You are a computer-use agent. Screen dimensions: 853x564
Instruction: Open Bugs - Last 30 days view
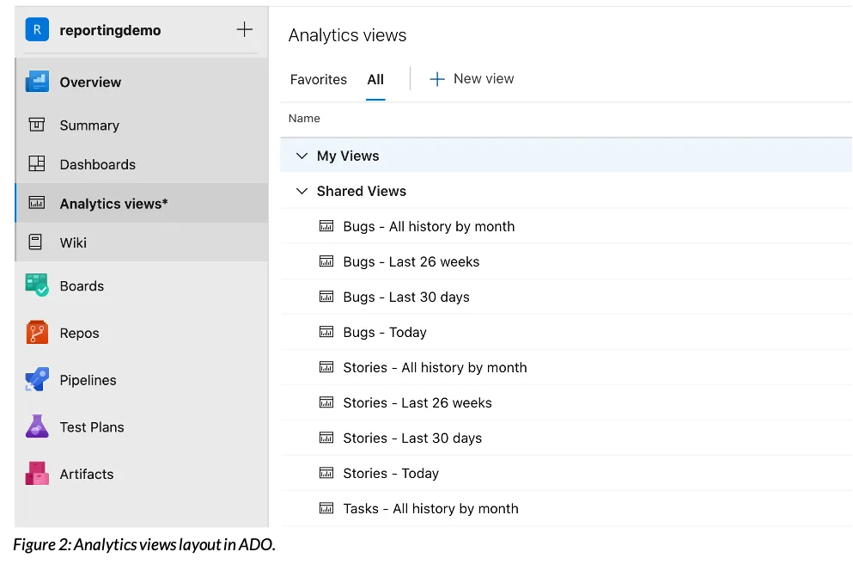406,297
